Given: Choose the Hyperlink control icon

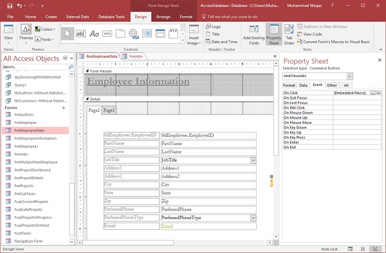Looking at the screenshot, I should (x=134, y=33).
